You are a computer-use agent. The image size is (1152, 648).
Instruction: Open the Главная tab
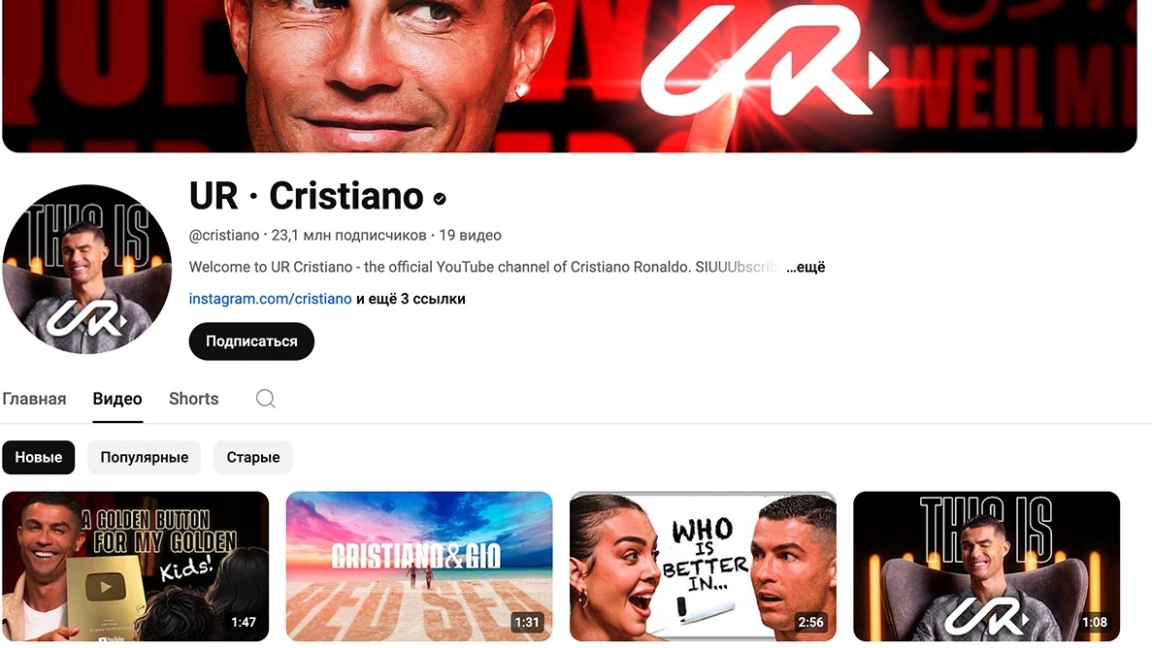tap(34, 399)
